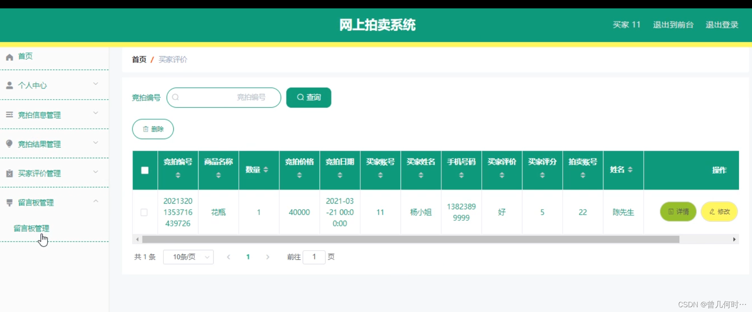Sort by 买家评价 column arrows
This screenshot has width=752, height=312.
tap(502, 175)
